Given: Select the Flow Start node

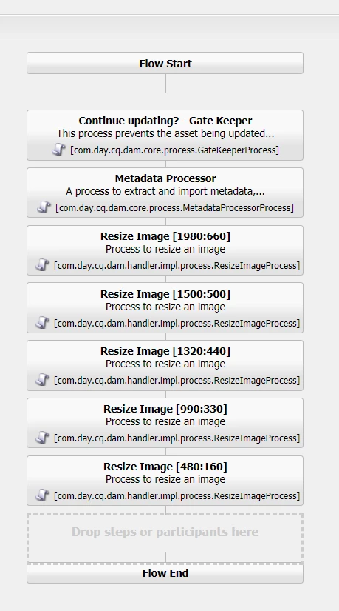Looking at the screenshot, I should click(x=165, y=63).
